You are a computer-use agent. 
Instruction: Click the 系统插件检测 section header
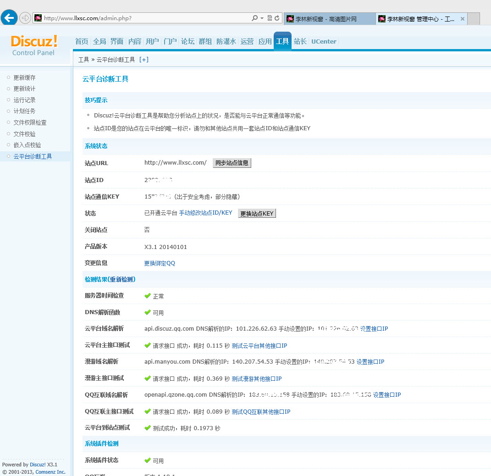click(102, 444)
